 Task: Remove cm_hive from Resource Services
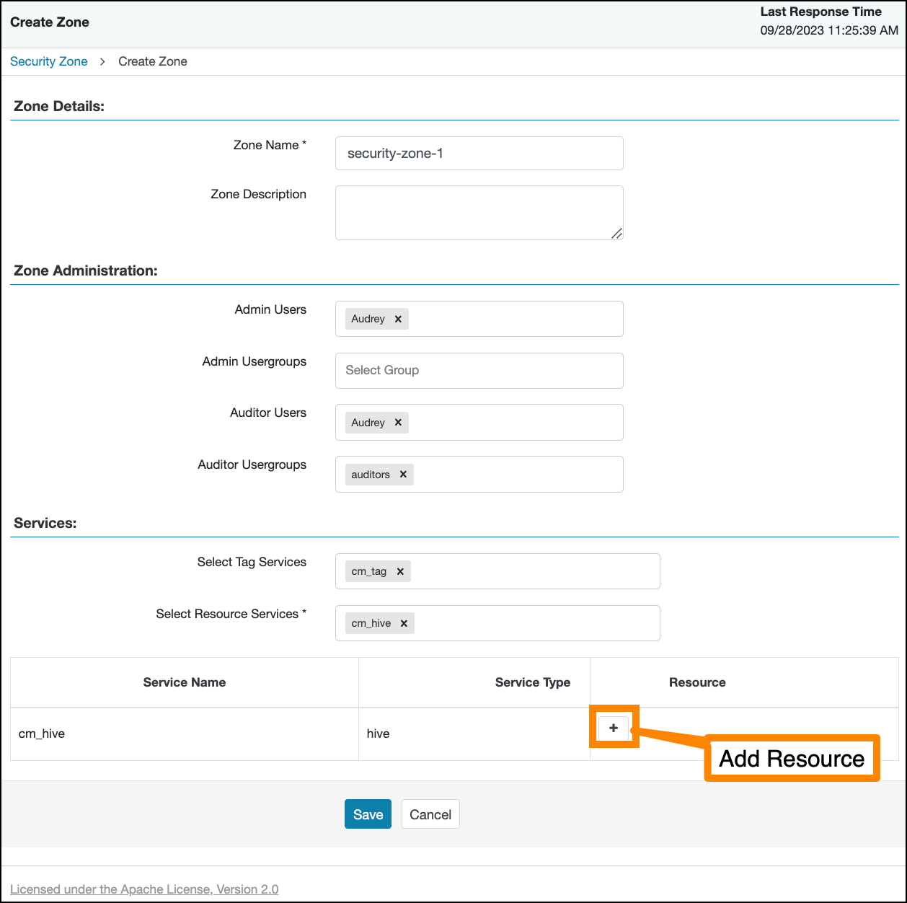pyautogui.click(x=404, y=623)
